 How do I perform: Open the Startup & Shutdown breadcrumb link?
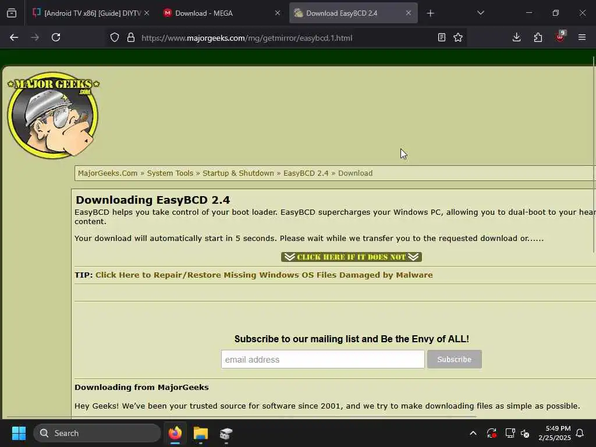coord(238,173)
